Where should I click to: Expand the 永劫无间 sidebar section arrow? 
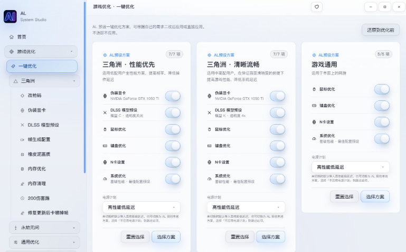(74, 228)
